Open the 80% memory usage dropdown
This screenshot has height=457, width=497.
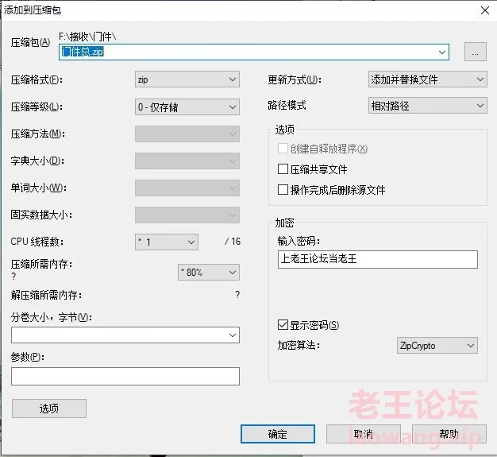(209, 273)
